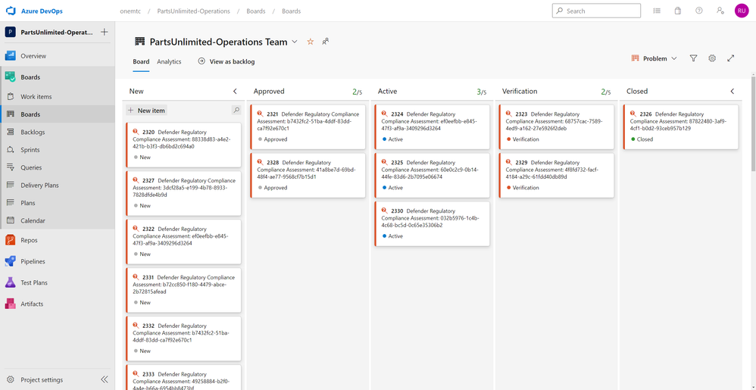
Task: Open work item card 2328 in Approved
Action: tap(308, 175)
